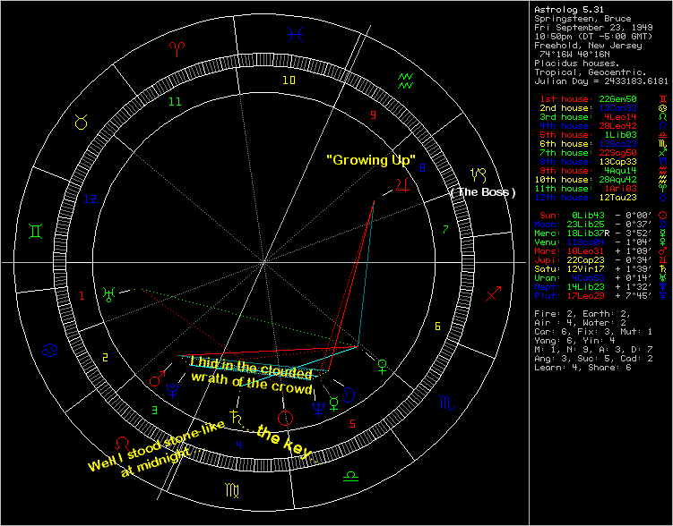Select the time "10:50pm (DT -5:00 GMT)"
The image size is (673, 526).
click(x=593, y=37)
